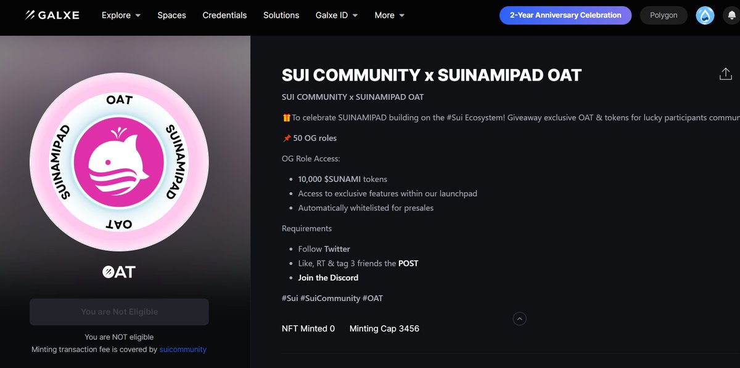The height and width of the screenshot is (368, 740).
Task: Open the bolded POST link
Action: pos(408,263)
